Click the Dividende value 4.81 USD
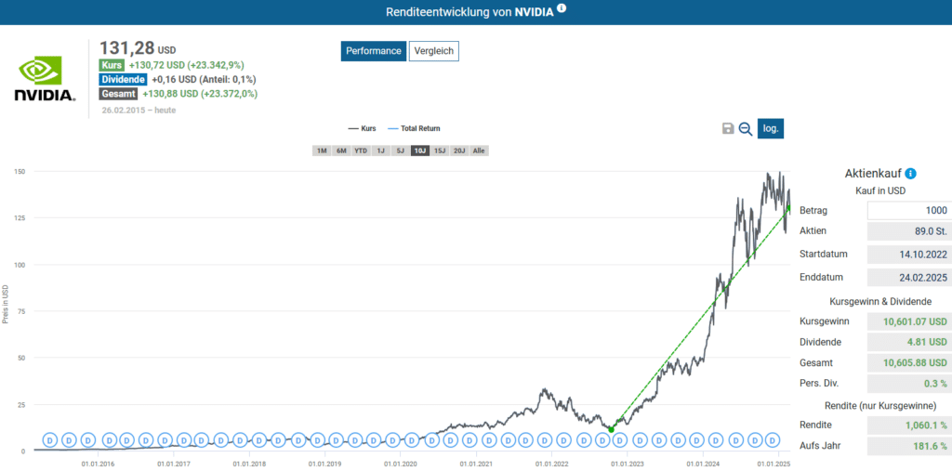Screen dimensions: 952x471 (909, 342)
